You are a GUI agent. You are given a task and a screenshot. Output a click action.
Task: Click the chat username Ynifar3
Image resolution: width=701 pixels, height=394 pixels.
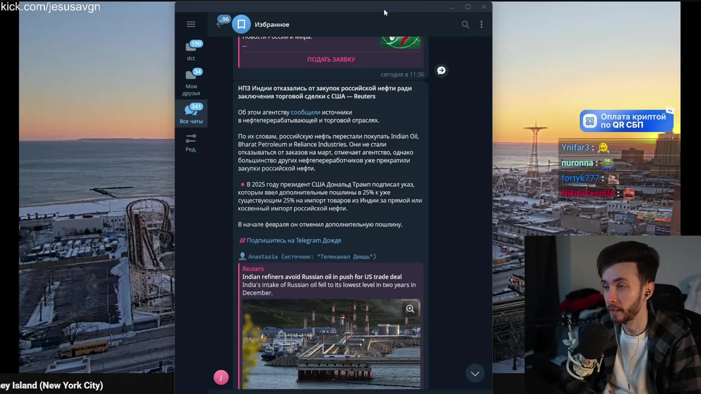pos(575,148)
